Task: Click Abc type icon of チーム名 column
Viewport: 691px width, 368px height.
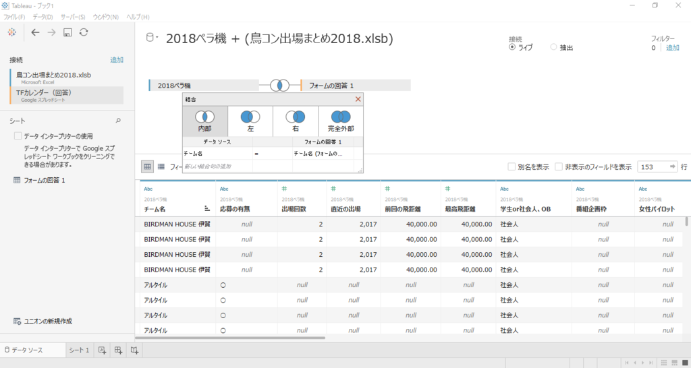Action: click(x=148, y=189)
